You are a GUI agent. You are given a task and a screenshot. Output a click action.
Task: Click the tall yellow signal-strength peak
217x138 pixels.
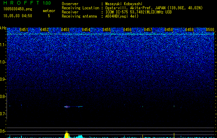pos(67,135)
